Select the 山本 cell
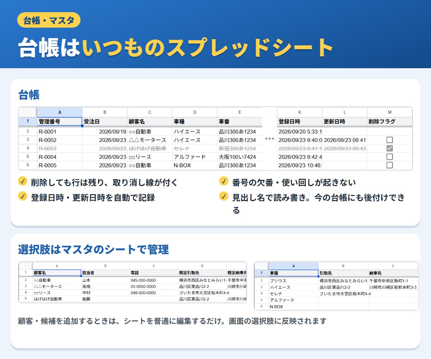This screenshot has width=431, height=359. (x=105, y=280)
